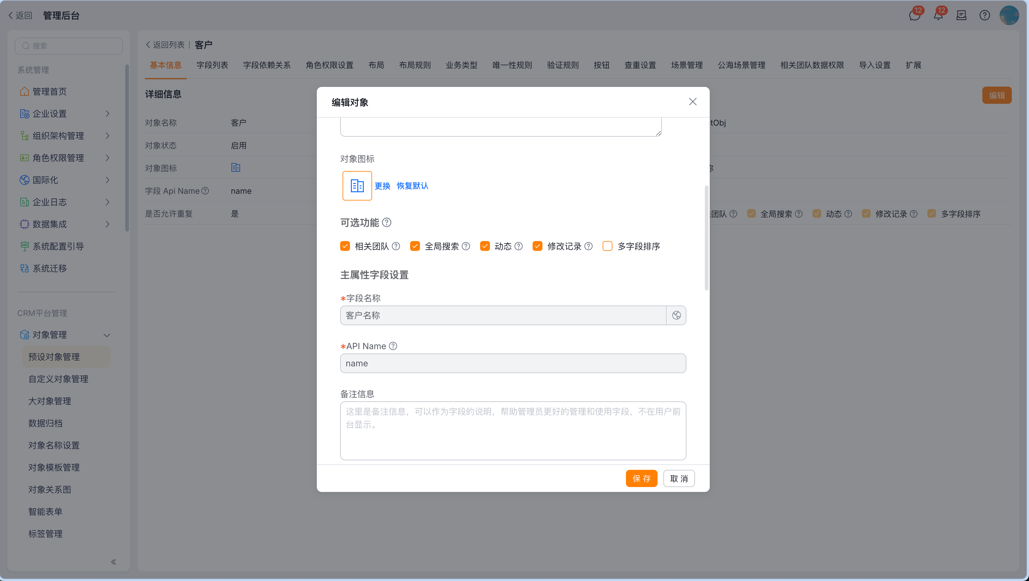Enable the 多字段排序 checkbox in dialog
The width and height of the screenshot is (1029, 581).
click(607, 246)
